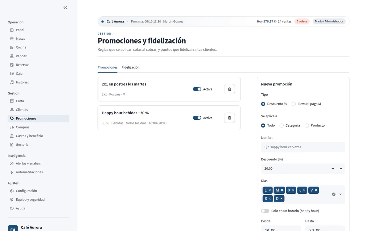This screenshot has width=370, height=231.
Task: Delete the Happy hour bebidas promotion
Action: tap(229, 118)
